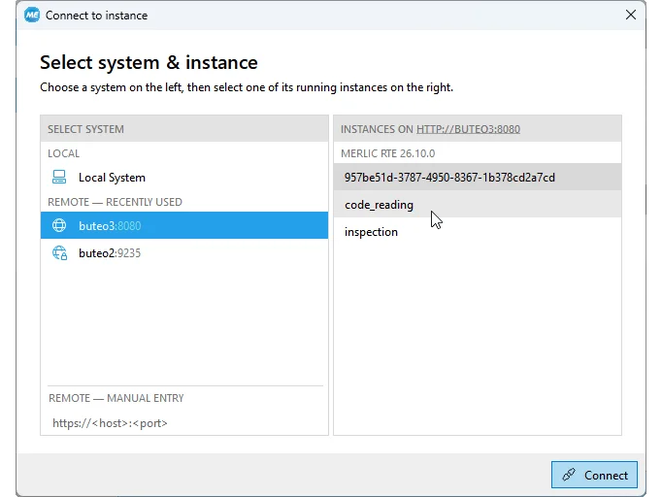Click the MERLIC RTE 26.10.0 group header
The height and width of the screenshot is (497, 662).
pyautogui.click(x=387, y=153)
